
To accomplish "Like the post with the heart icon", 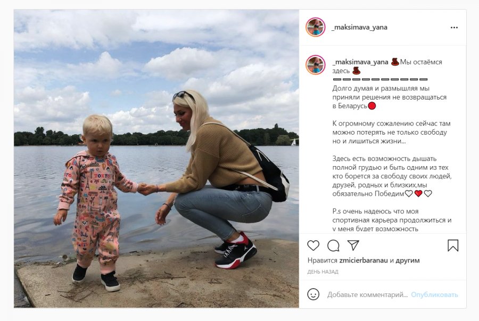I will click(x=313, y=245).
